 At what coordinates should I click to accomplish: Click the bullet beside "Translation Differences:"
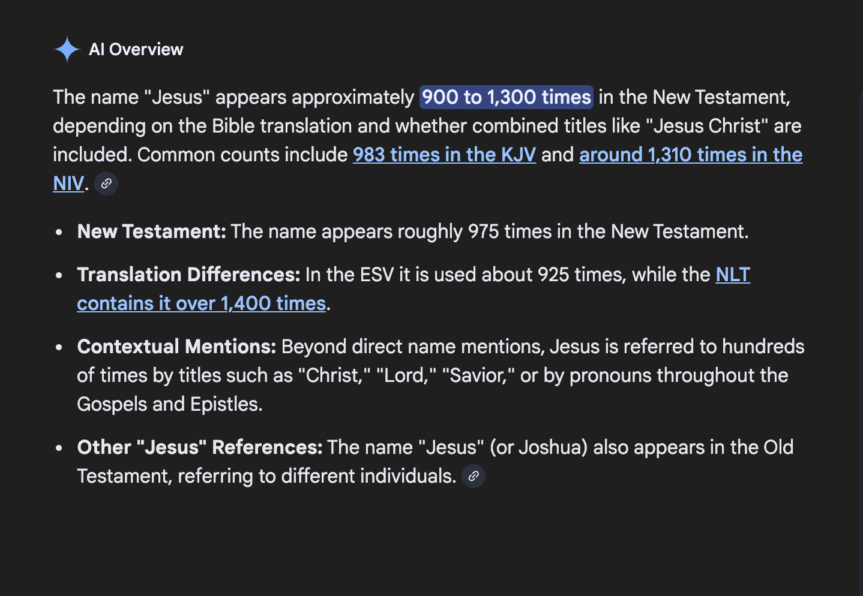pyautogui.click(x=59, y=275)
